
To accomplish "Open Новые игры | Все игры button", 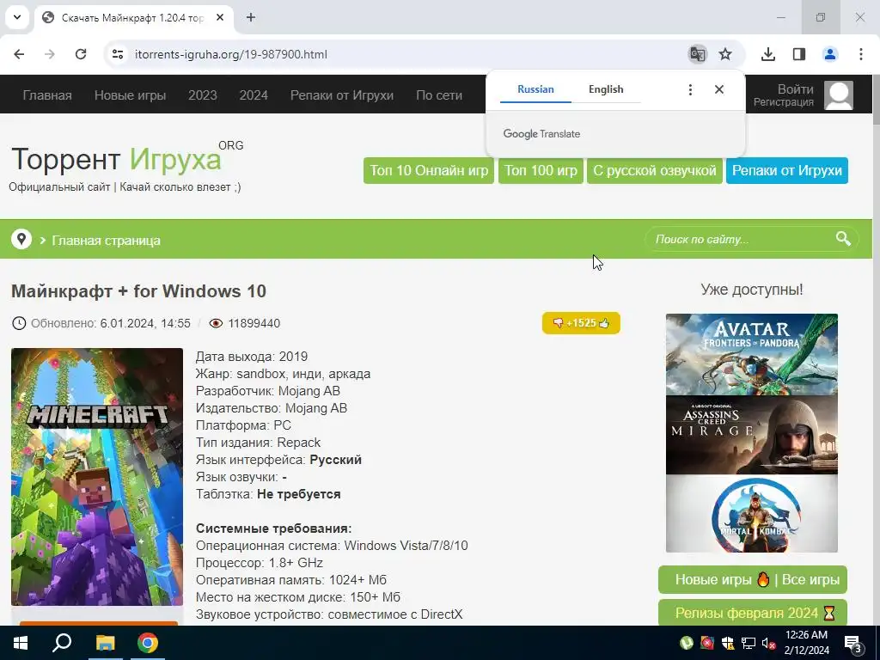I will tap(753, 580).
